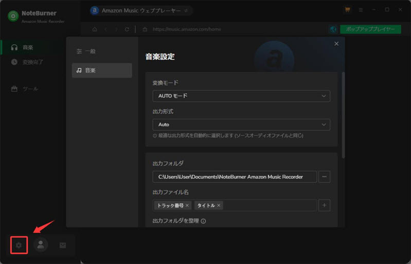Click info icon beside 出力フォルダを整理
Viewport: 411px width, 264px height.
(203, 221)
